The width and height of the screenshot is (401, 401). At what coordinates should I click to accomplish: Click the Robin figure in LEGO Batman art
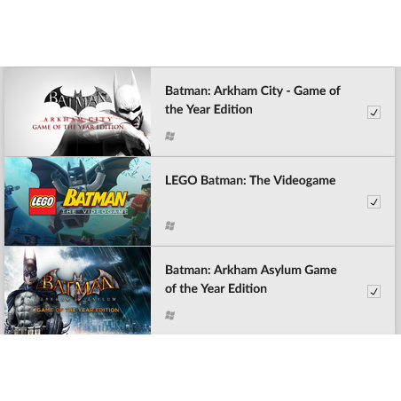click(138, 204)
